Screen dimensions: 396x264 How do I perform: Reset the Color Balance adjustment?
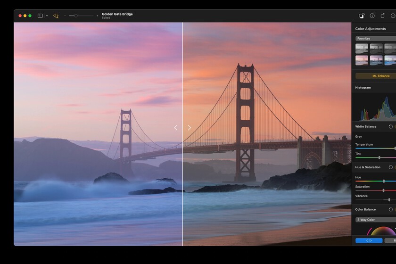tap(390, 209)
